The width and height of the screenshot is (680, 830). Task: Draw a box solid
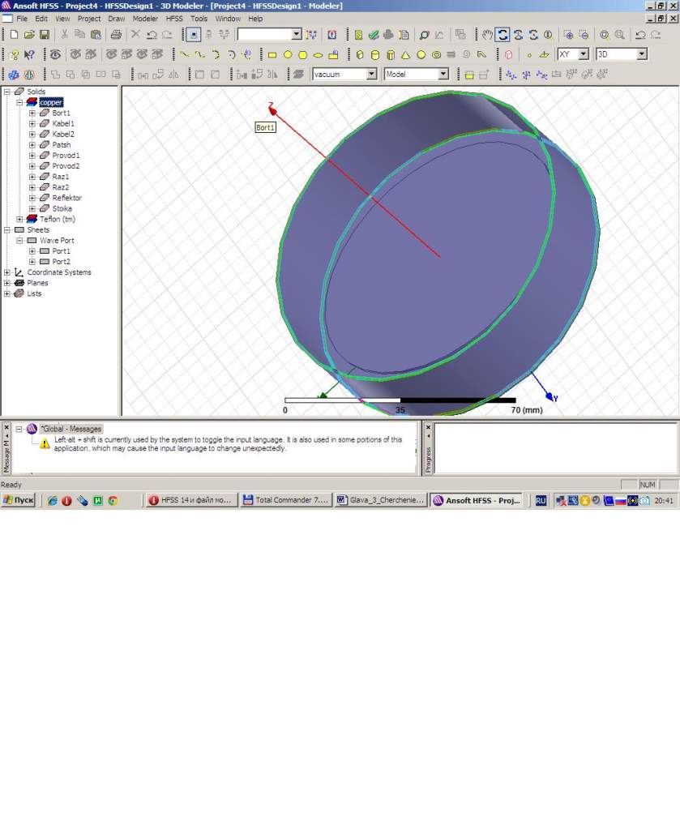(360, 54)
